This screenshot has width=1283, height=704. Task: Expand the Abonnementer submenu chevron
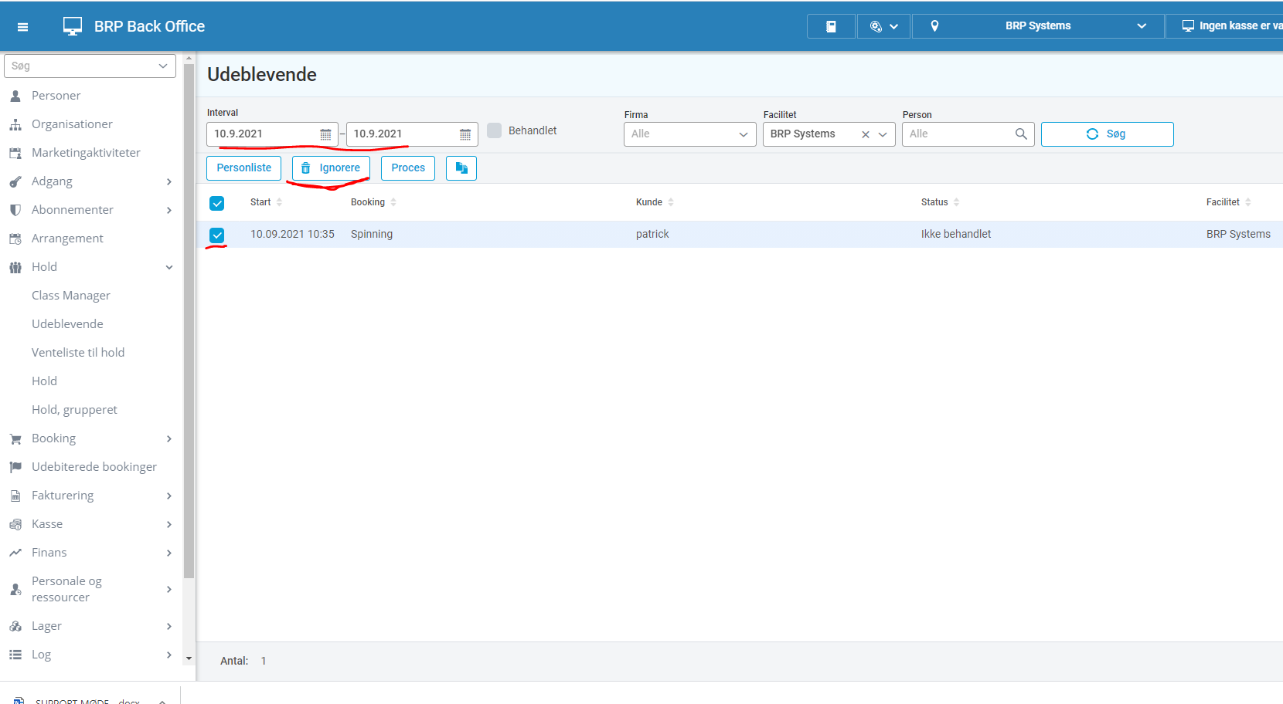point(169,210)
